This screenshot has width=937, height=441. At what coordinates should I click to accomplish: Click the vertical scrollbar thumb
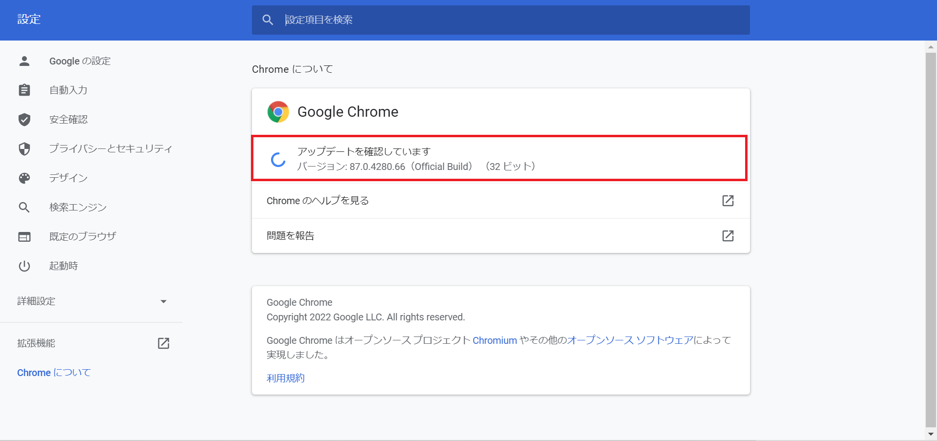931,239
